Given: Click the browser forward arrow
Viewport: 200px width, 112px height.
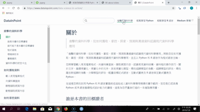Looking at the screenshot, I should pyautogui.click(x=8, y=8).
